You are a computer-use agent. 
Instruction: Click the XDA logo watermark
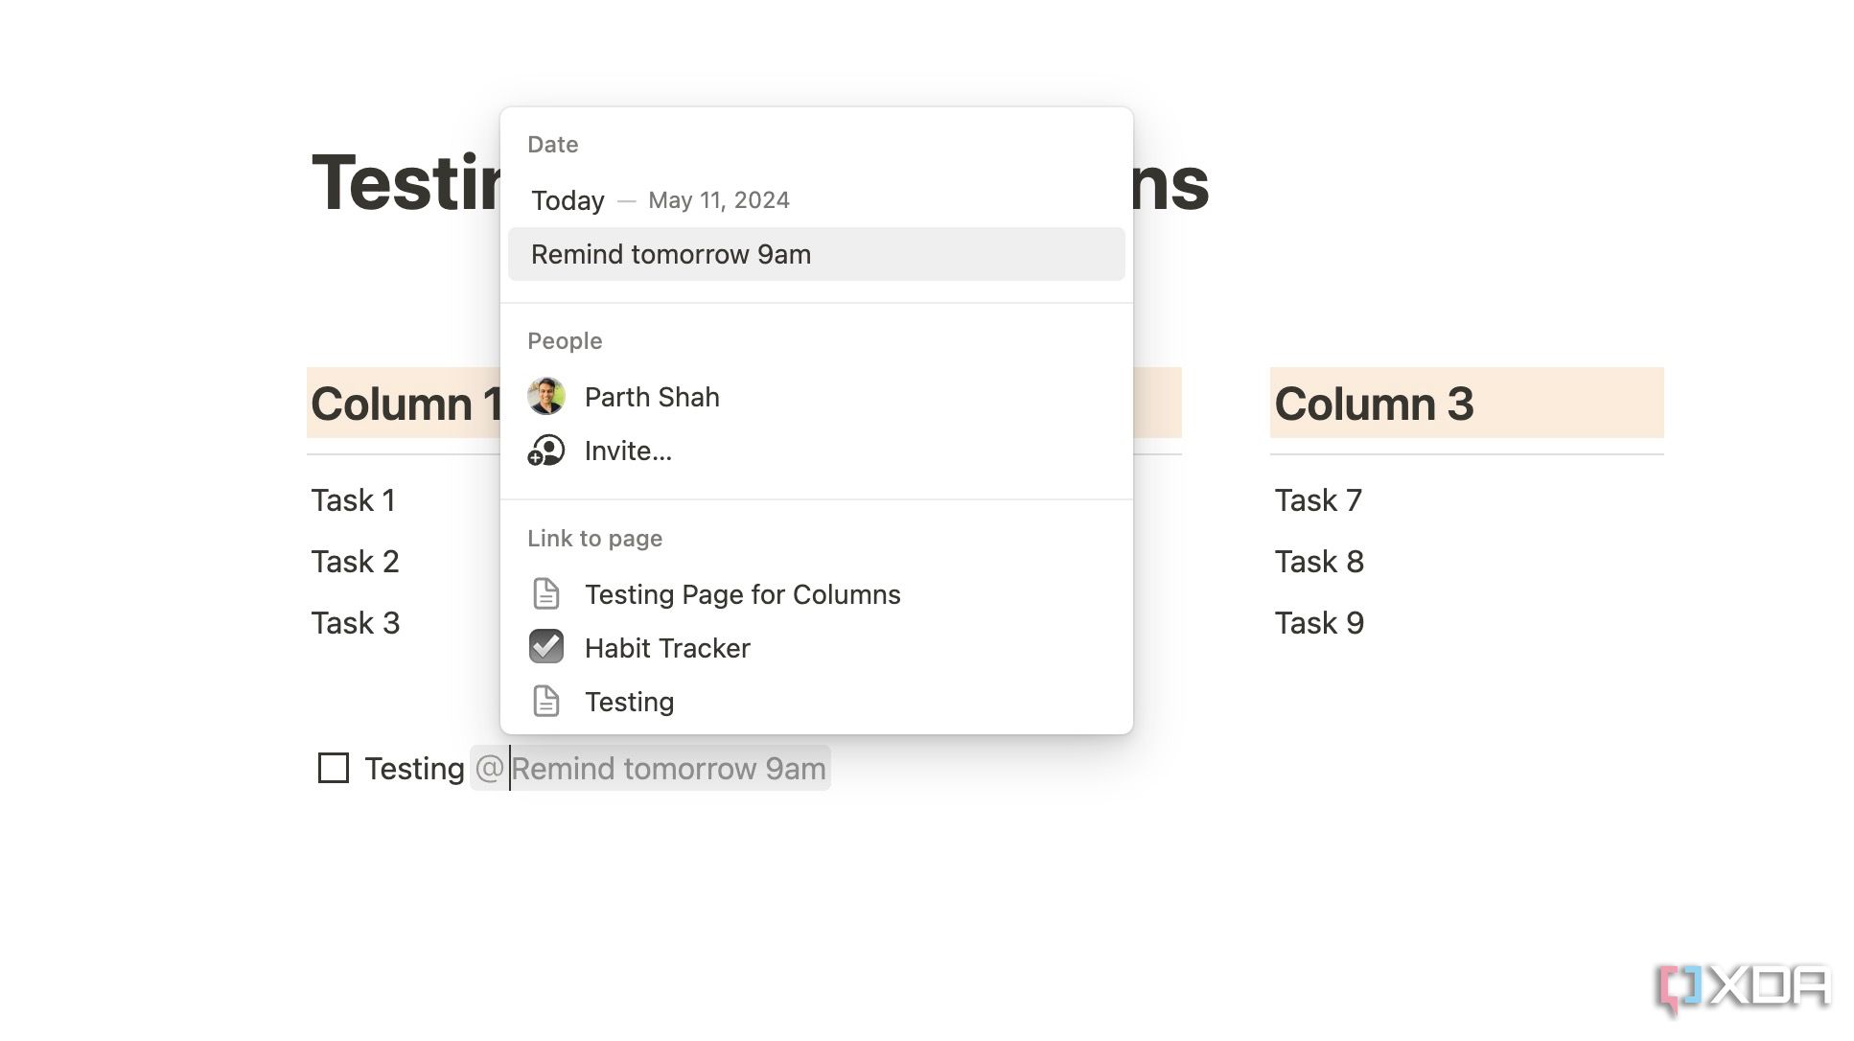(x=1744, y=987)
